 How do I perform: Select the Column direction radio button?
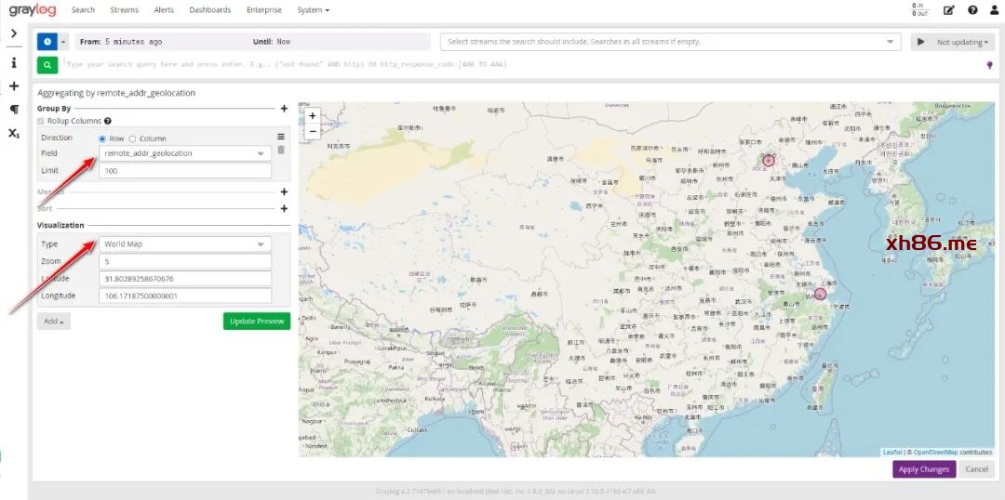coord(132,138)
